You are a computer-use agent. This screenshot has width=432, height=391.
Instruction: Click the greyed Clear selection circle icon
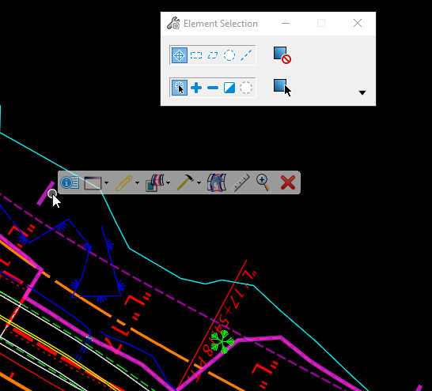point(246,88)
